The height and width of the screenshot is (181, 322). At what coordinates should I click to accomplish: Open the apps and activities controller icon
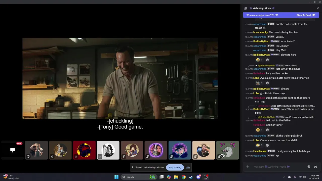click(x=315, y=167)
